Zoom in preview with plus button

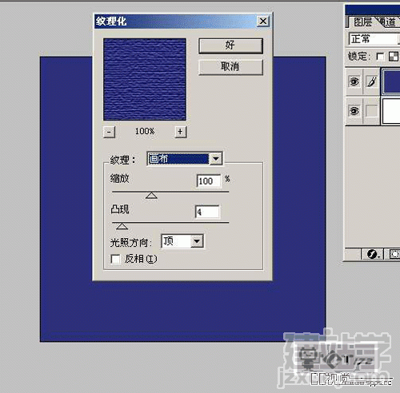coord(181,132)
